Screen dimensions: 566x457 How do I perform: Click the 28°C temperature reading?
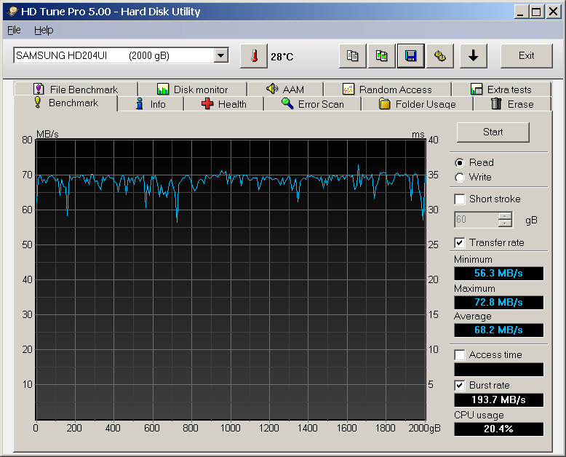tap(282, 57)
